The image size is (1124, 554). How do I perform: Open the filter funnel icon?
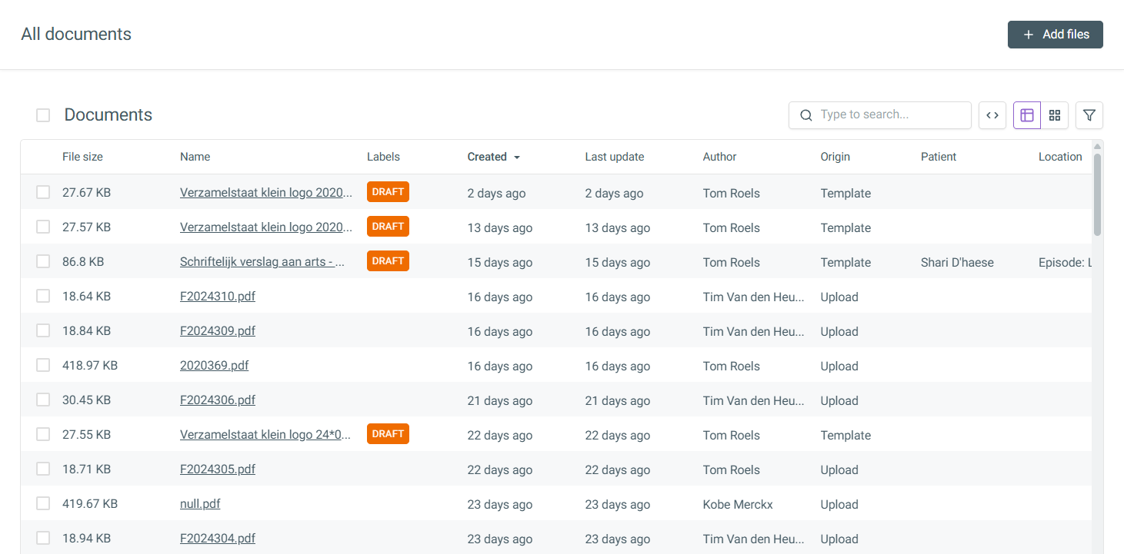pos(1089,115)
